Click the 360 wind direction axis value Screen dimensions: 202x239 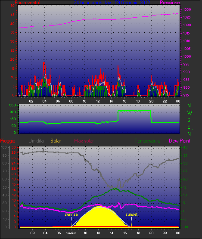pyautogui.click(x=12, y=105)
